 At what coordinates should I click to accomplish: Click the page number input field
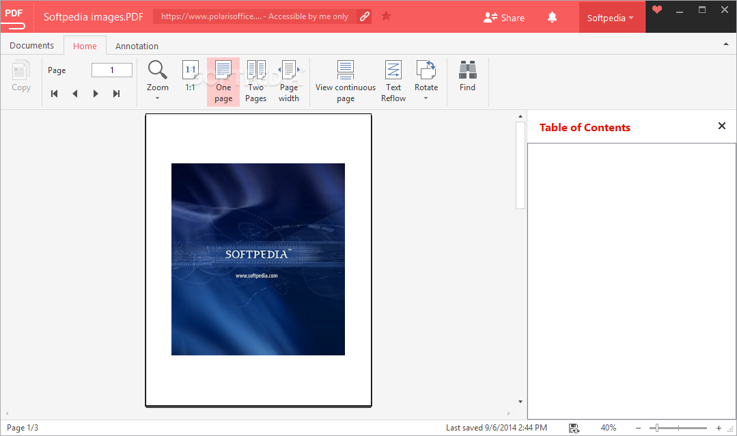[x=112, y=70]
